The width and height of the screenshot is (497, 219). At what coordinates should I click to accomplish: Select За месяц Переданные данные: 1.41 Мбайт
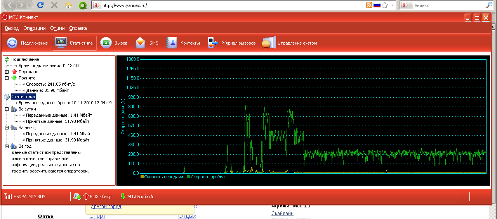pyautogui.click(x=59, y=134)
